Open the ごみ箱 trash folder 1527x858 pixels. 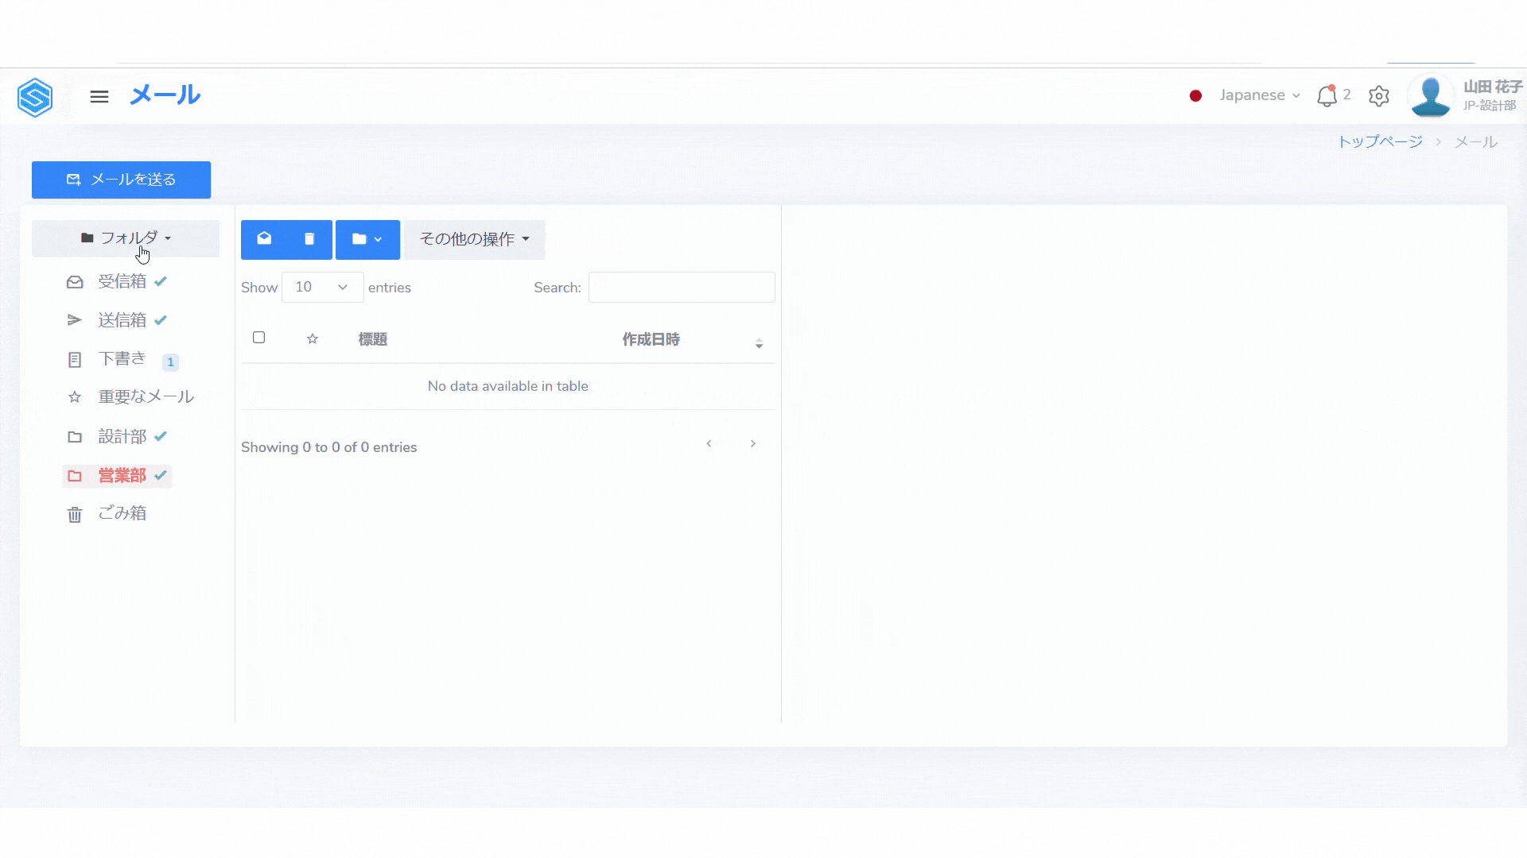coord(122,513)
